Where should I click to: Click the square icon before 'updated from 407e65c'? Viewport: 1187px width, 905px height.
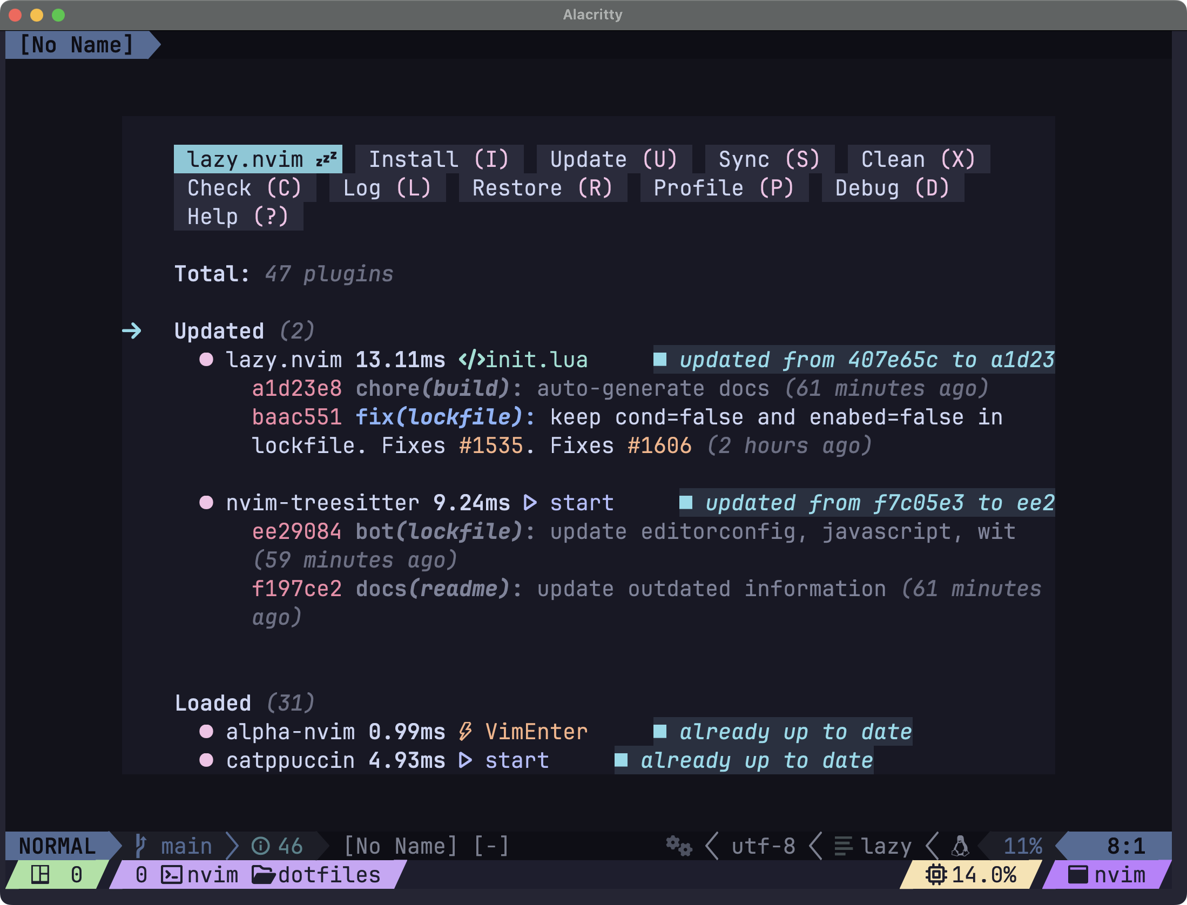coord(660,360)
